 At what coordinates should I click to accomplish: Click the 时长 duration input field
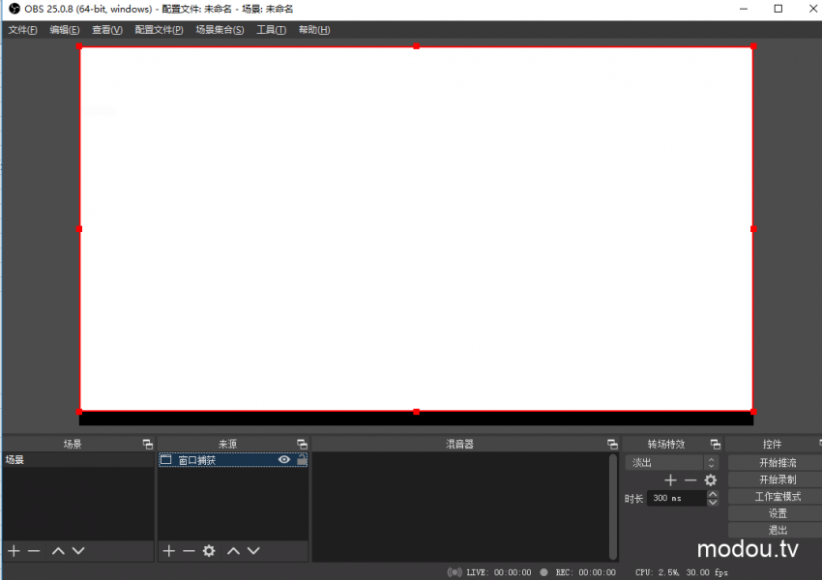coord(675,498)
